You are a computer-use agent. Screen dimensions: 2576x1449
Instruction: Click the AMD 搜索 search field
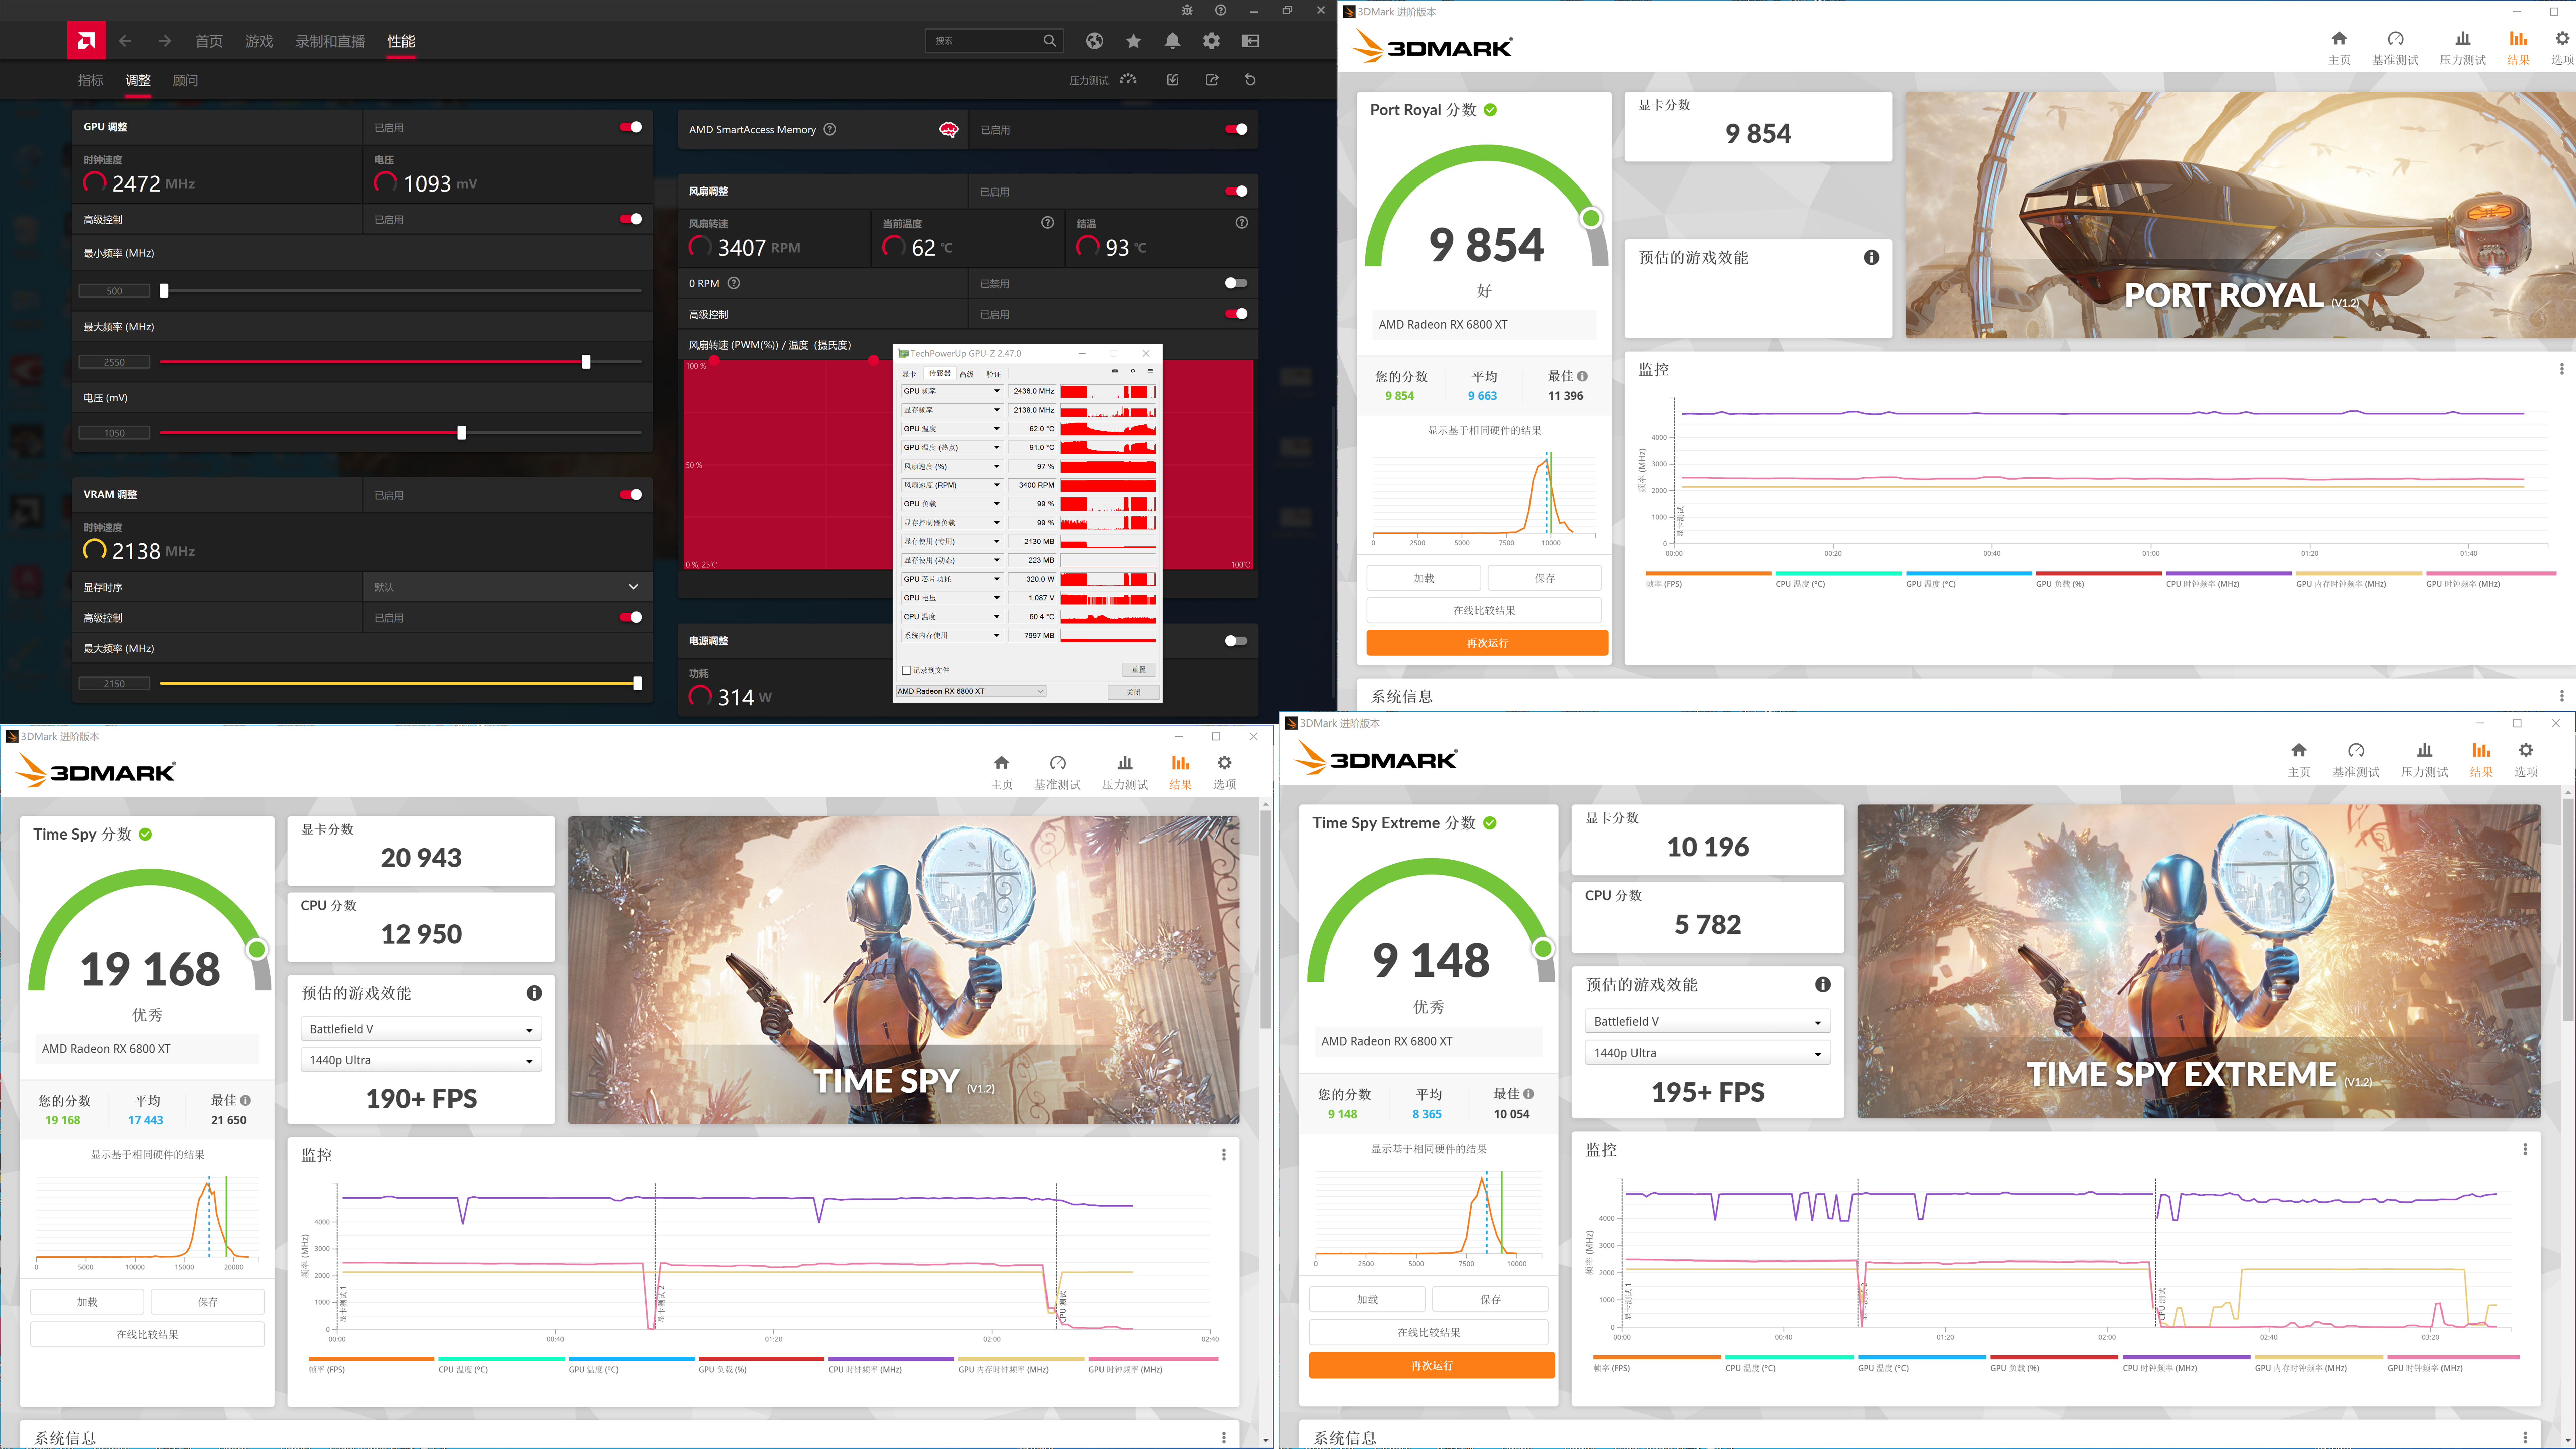994,41
